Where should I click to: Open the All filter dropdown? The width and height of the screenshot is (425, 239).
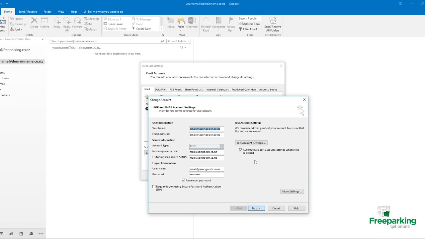tap(183, 47)
